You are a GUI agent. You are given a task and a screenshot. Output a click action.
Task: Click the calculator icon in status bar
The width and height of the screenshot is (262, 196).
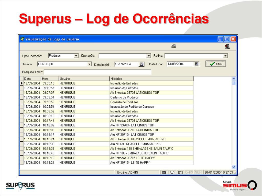tap(180, 173)
